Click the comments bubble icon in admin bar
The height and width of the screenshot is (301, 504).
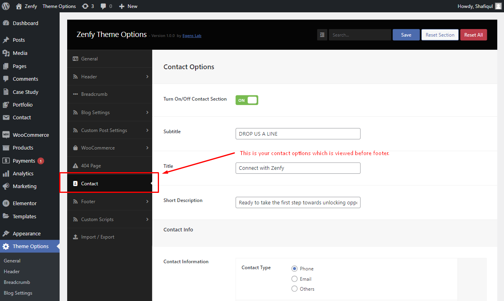pyautogui.click(x=103, y=6)
